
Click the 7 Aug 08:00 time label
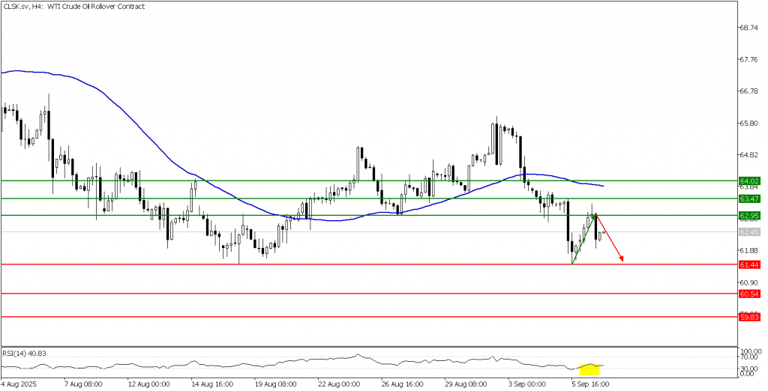point(84,384)
